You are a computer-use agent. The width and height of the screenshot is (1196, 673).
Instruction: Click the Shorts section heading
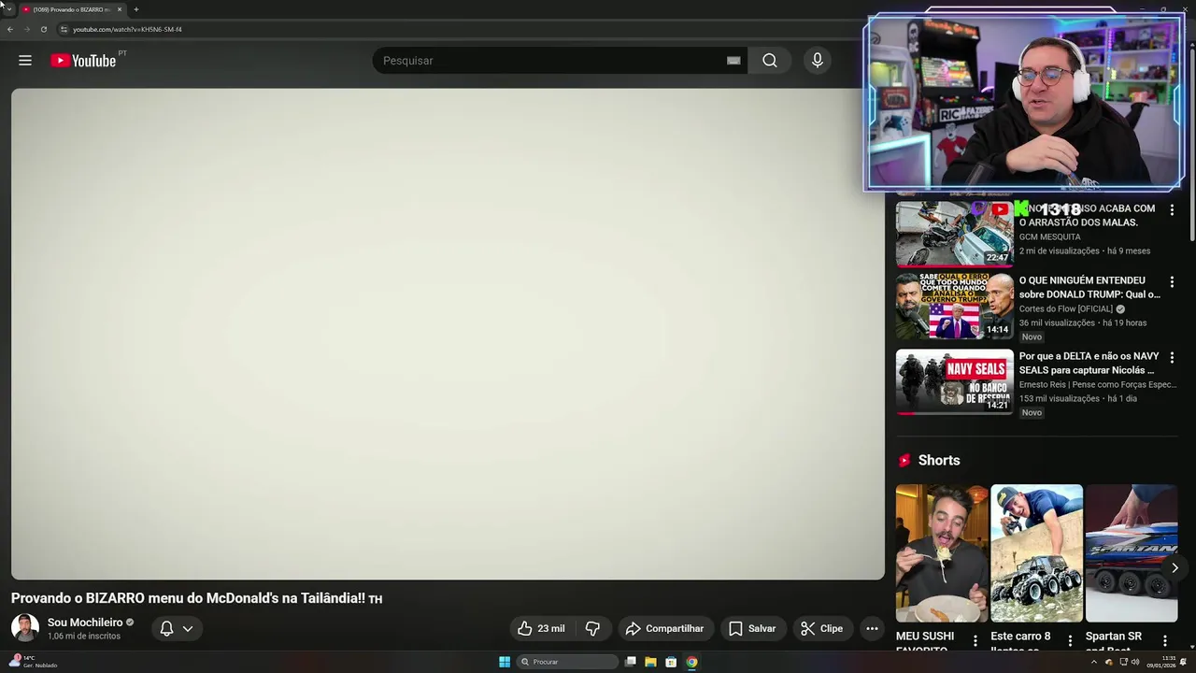pos(939,460)
